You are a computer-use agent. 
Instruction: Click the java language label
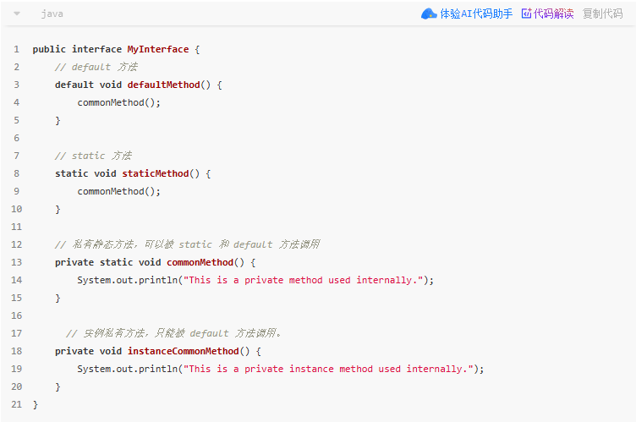pyautogui.click(x=52, y=14)
